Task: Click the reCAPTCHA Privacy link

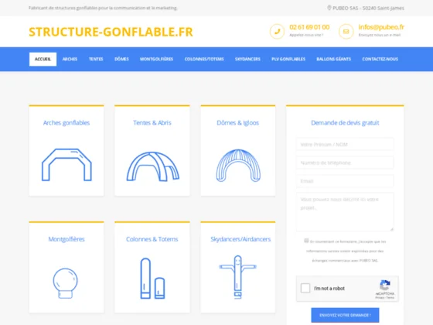Action: pos(380,298)
